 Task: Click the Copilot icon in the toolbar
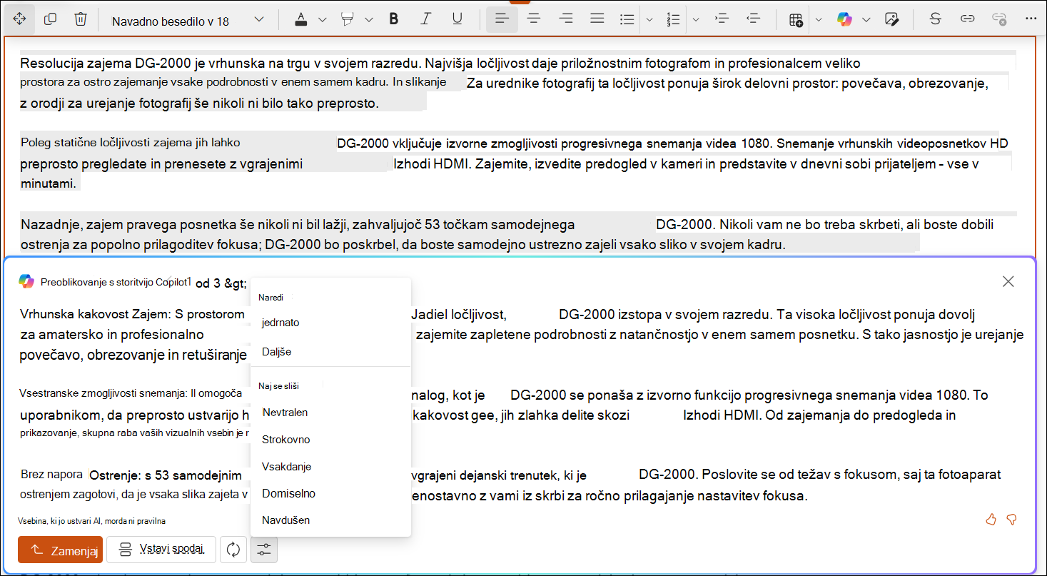[x=845, y=19]
